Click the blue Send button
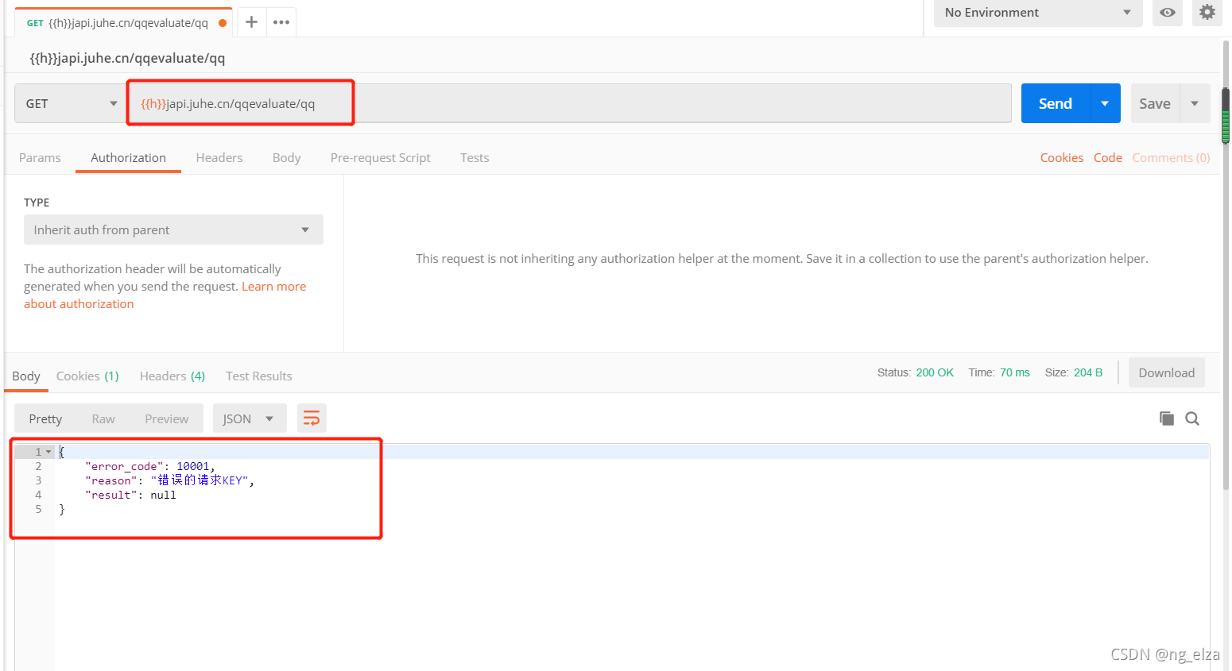The width and height of the screenshot is (1232, 671). click(x=1056, y=103)
